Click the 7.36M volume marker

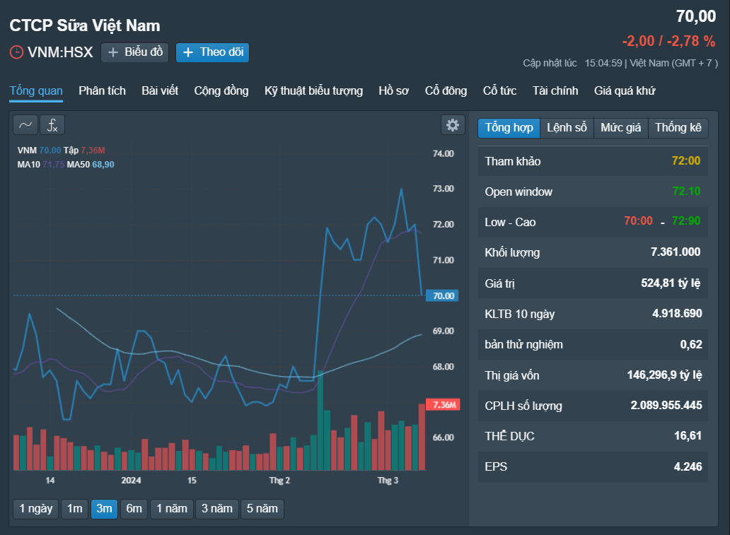click(x=444, y=405)
